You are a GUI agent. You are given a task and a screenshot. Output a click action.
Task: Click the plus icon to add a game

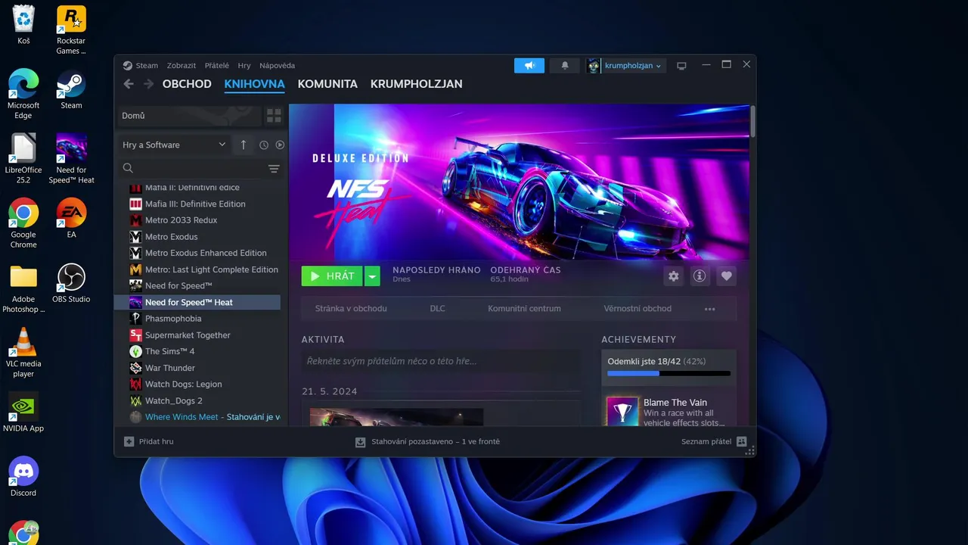coord(129,441)
